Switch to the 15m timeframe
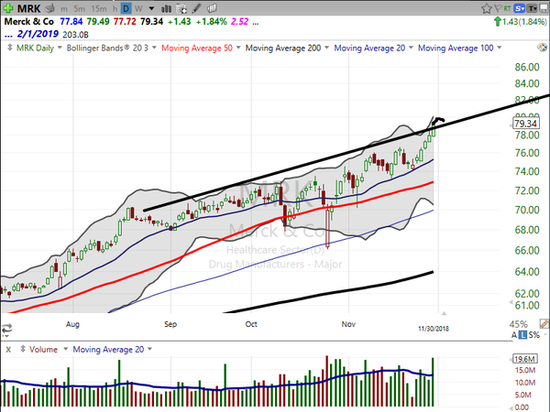Image resolution: width=550 pixels, height=412 pixels. click(x=99, y=8)
